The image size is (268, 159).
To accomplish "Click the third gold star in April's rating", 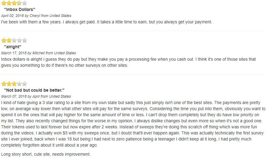I will click(x=14, y=84).
